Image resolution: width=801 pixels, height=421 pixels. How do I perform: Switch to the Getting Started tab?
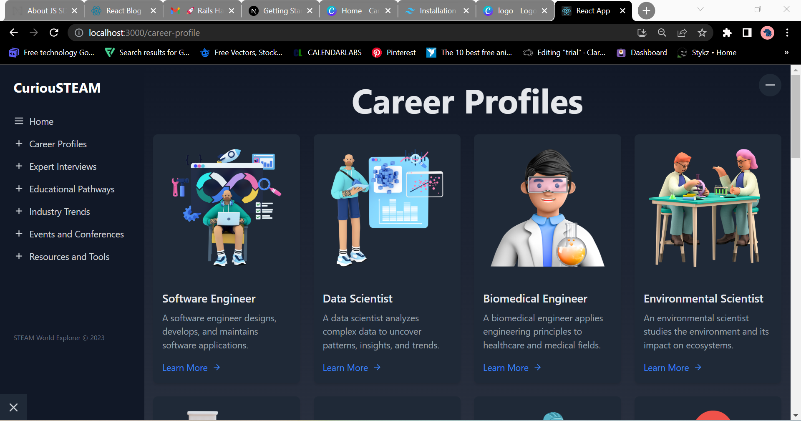pyautogui.click(x=281, y=11)
